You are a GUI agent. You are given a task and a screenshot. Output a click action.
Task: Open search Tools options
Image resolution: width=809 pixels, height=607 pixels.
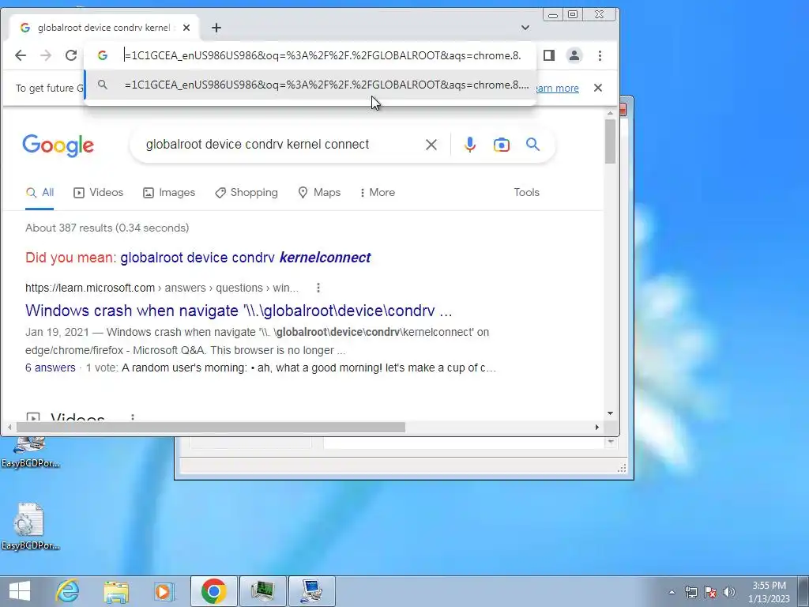click(526, 193)
